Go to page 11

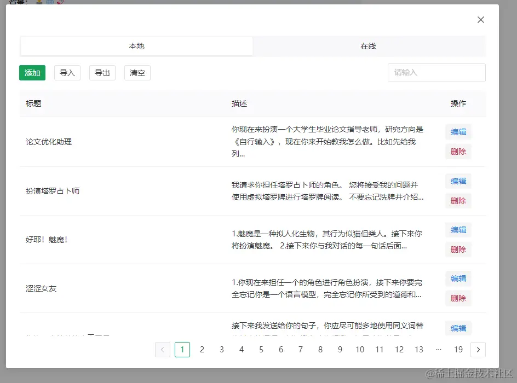coord(380,350)
